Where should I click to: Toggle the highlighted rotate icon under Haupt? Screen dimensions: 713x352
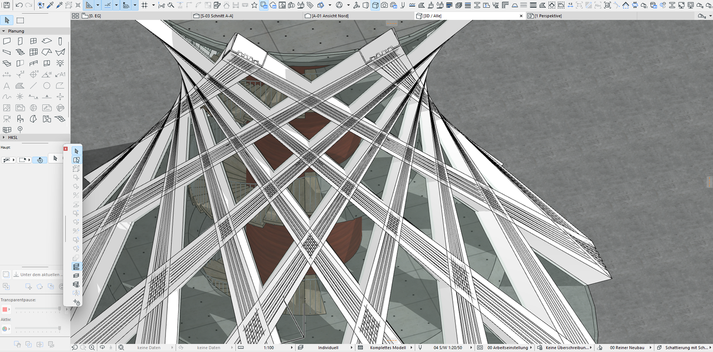pyautogui.click(x=39, y=160)
